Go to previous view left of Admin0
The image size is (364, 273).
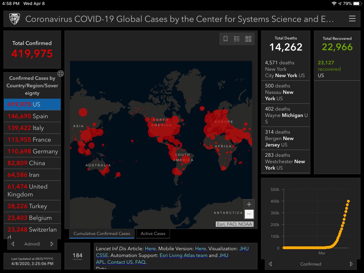pyautogui.click(x=13, y=244)
